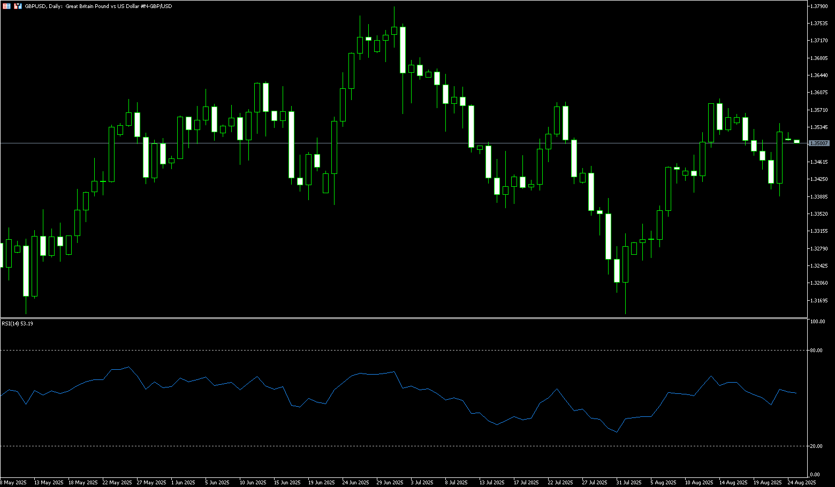The width and height of the screenshot is (835, 487).
Task: Click the 8 Jul 2025 date label
Action: click(x=457, y=483)
